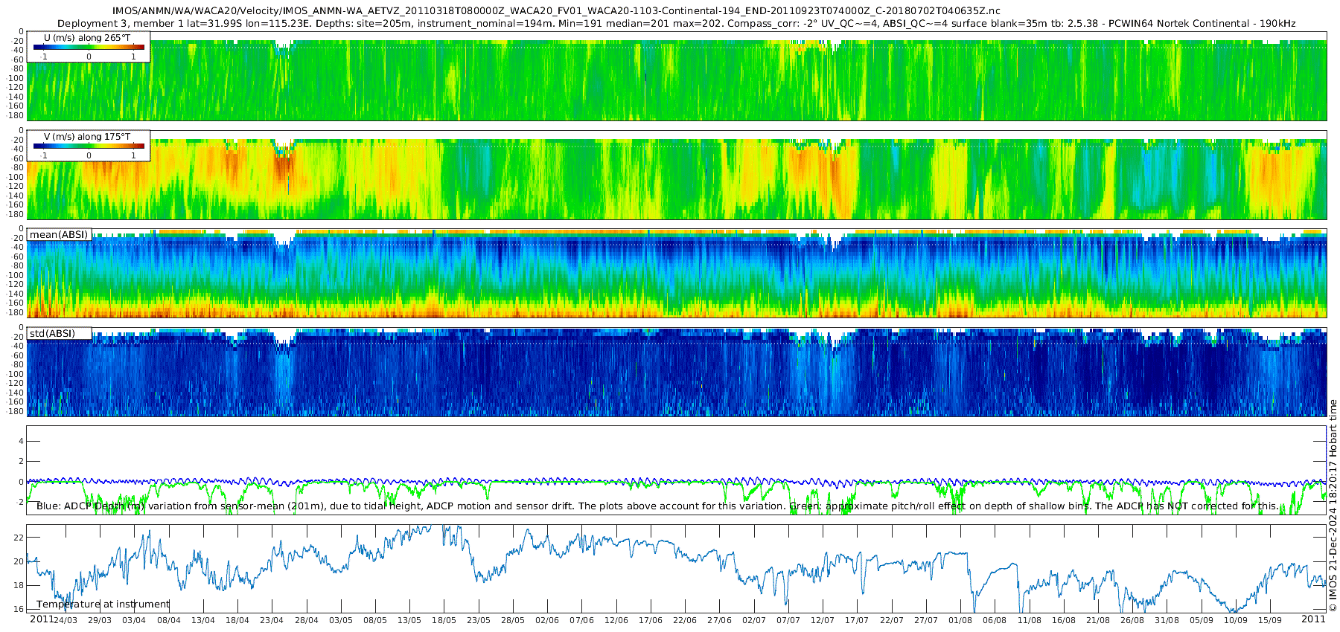Pick the 12/06 date tick on time axis
Image resolution: width=1340 pixels, height=632 pixels.
click(x=616, y=620)
